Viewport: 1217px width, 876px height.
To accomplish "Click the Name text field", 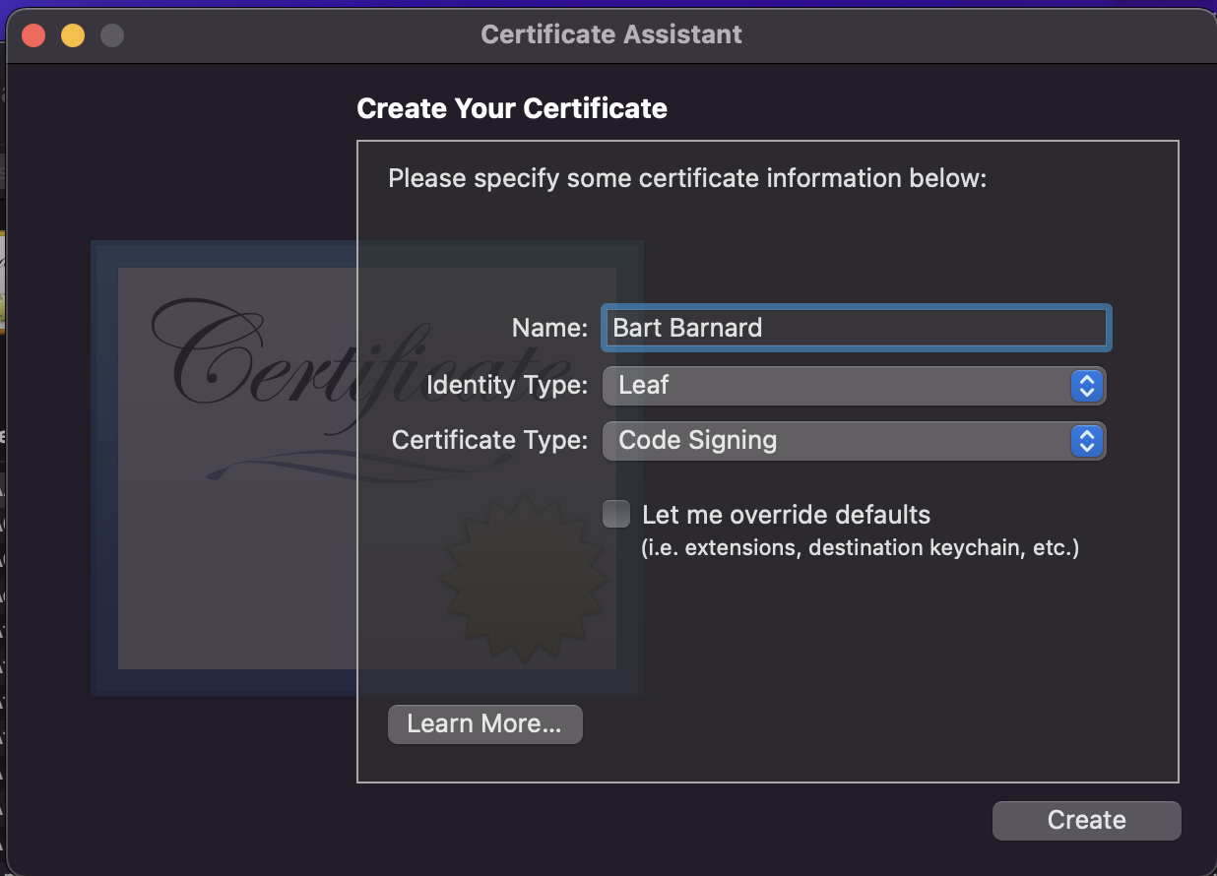I will (x=855, y=328).
